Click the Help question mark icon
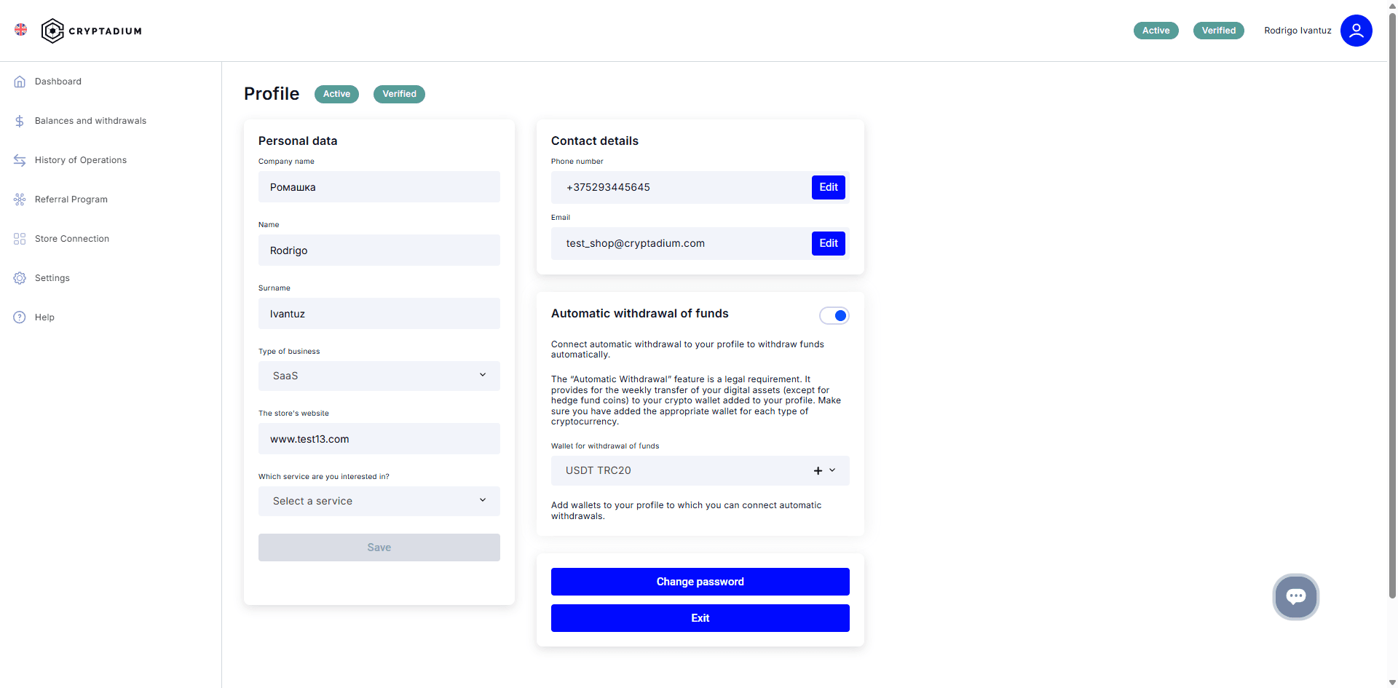Image resolution: width=1398 pixels, height=688 pixels. (x=20, y=317)
